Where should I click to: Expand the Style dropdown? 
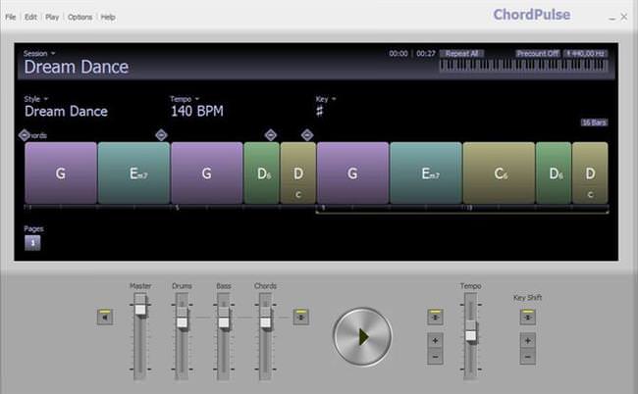coord(35,99)
